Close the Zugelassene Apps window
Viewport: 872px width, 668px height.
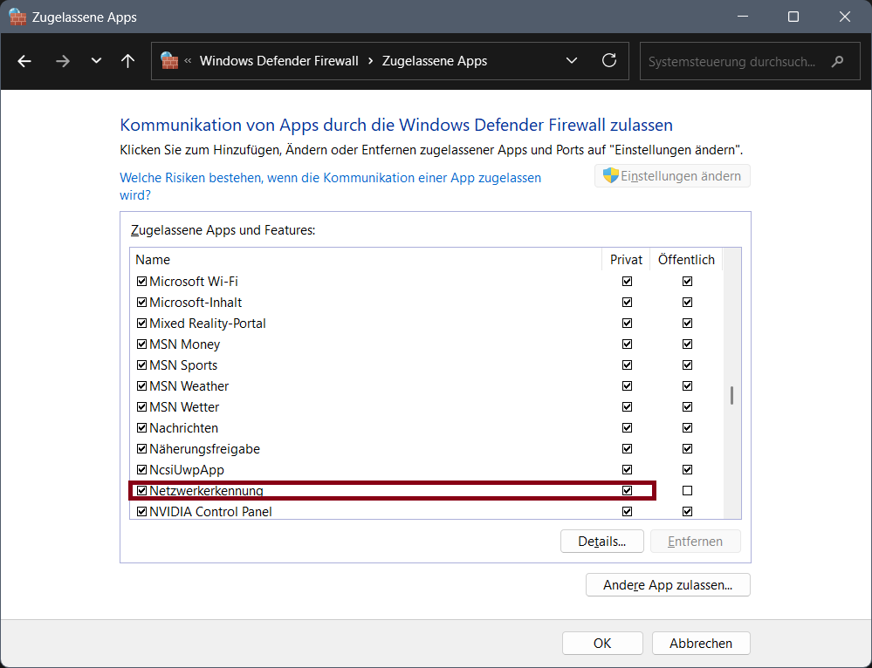click(845, 17)
